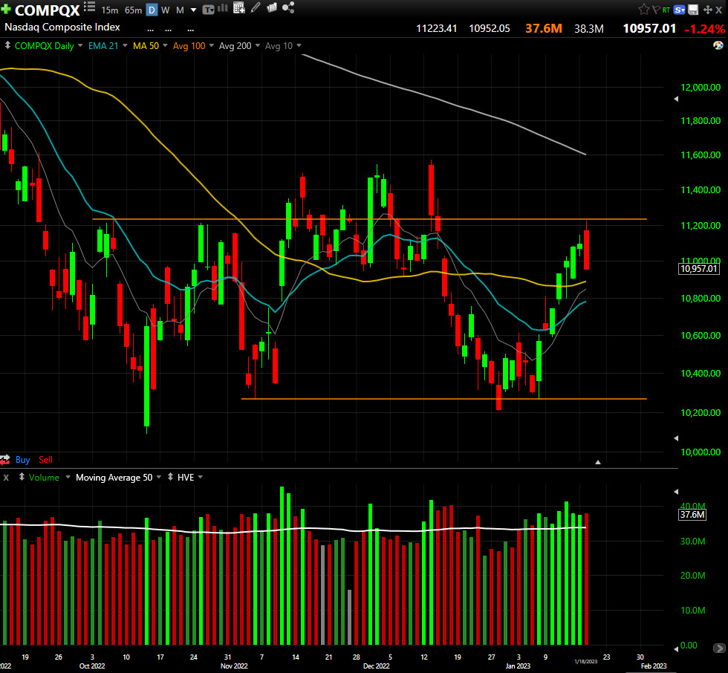Switch to the 65m timeframe
Image resolution: width=728 pixels, height=673 pixels.
click(133, 10)
